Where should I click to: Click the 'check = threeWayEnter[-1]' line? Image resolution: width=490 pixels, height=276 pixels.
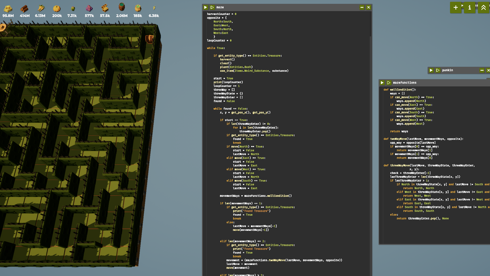click(x=410, y=173)
